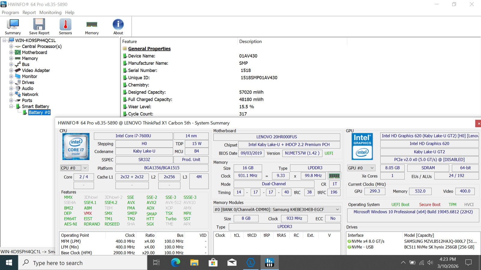Click the Base Clock (HFM) operating point row
This screenshot has width=481, height=270.
[133, 253]
